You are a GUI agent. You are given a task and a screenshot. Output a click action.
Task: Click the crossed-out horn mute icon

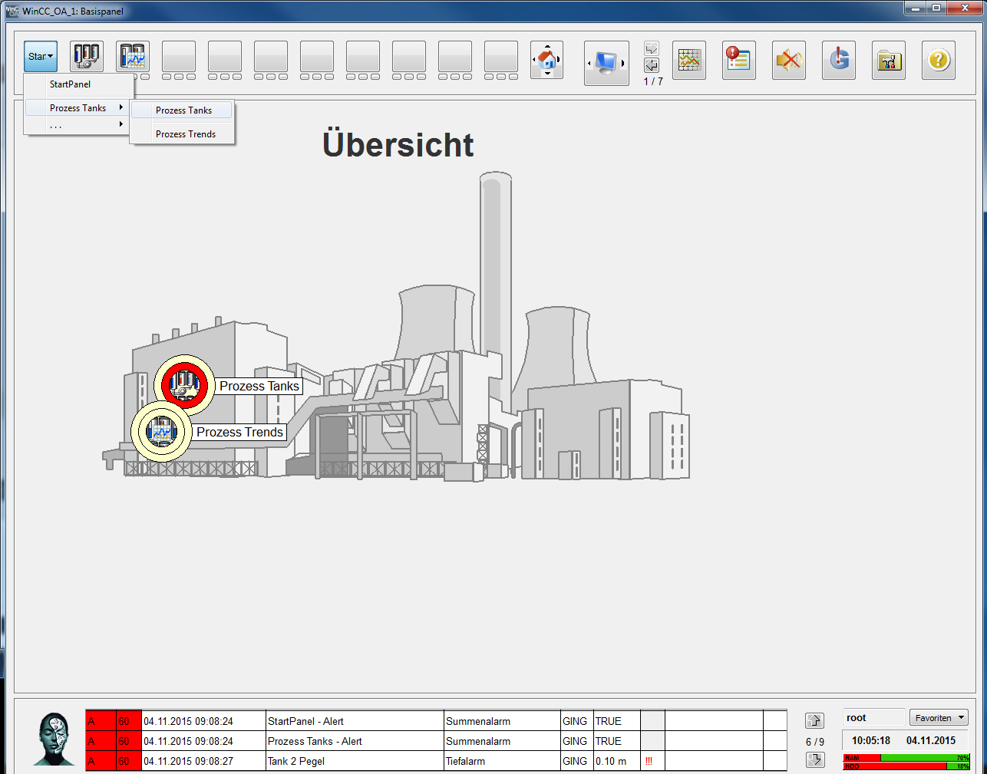pos(788,60)
